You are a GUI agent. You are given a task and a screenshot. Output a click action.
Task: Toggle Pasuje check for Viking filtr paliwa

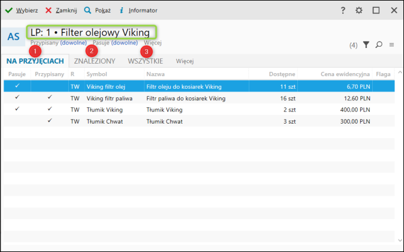coord(17,97)
